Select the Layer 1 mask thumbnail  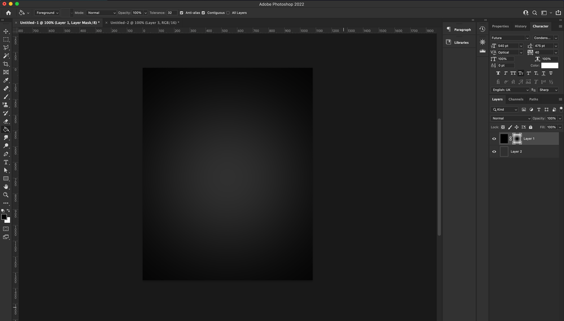pyautogui.click(x=517, y=139)
